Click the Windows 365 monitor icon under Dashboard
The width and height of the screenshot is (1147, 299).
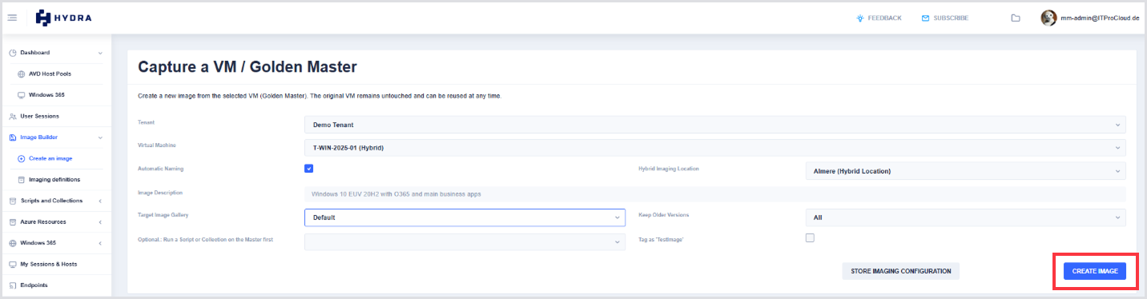click(22, 95)
